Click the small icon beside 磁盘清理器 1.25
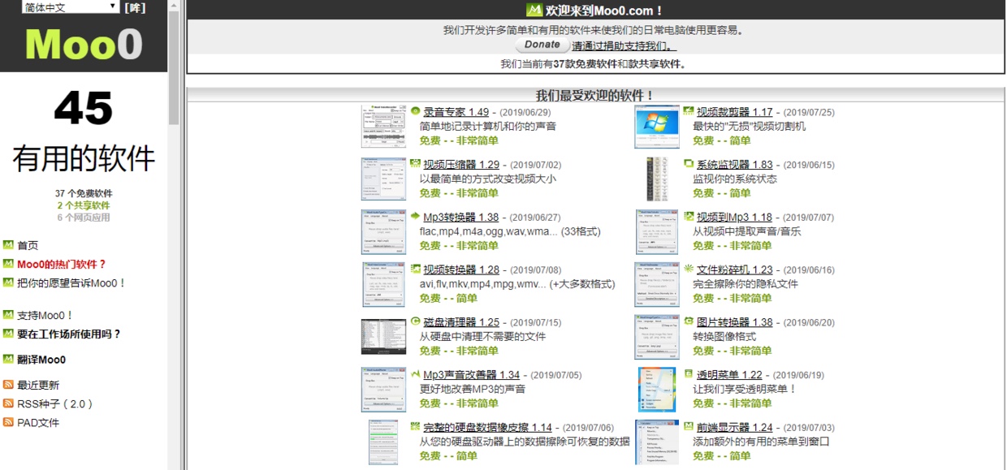 point(415,321)
